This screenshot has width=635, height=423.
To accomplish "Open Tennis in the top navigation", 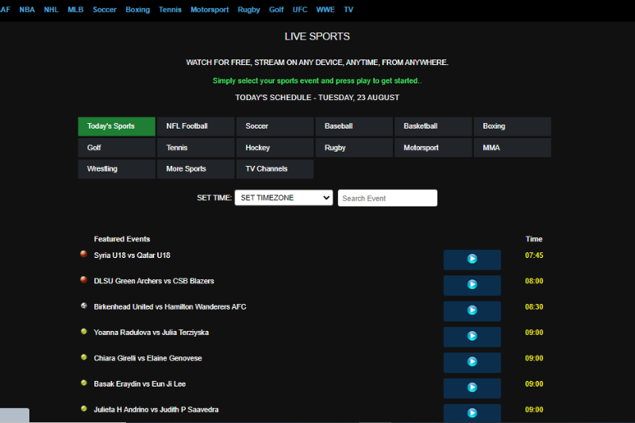I will (x=170, y=10).
